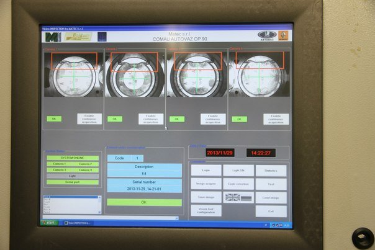Click Camera 3 green OK result
Screen dimensions: 375x250
tap(177, 119)
